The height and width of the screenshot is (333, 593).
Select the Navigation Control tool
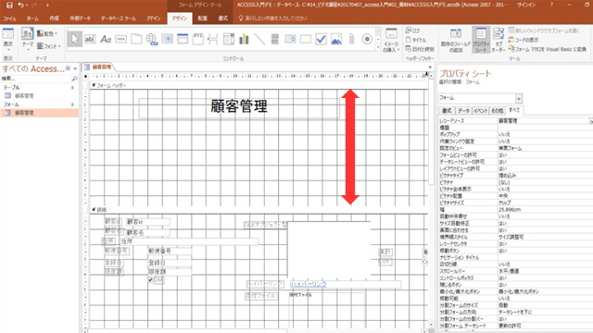tap(183, 39)
